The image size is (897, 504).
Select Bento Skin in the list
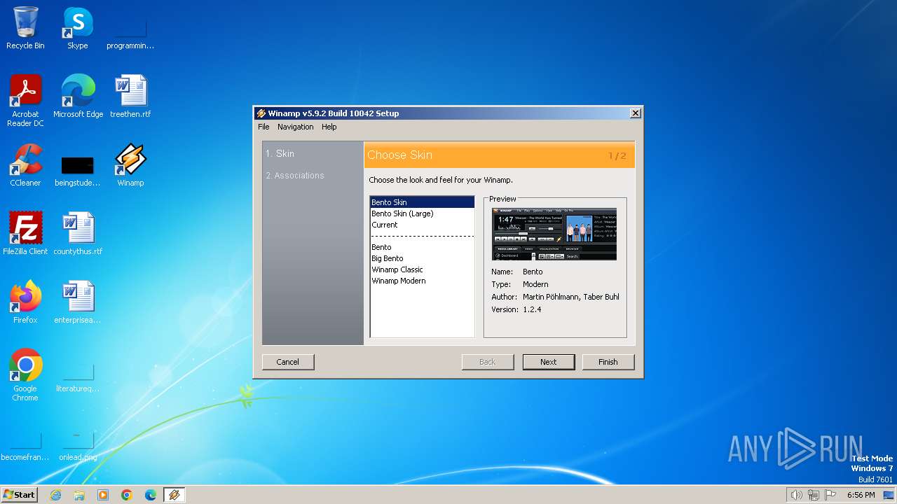pyautogui.click(x=422, y=202)
